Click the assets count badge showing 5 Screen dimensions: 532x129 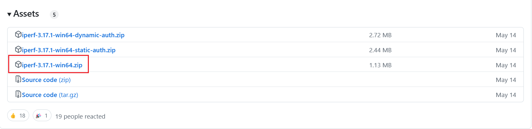54,15
